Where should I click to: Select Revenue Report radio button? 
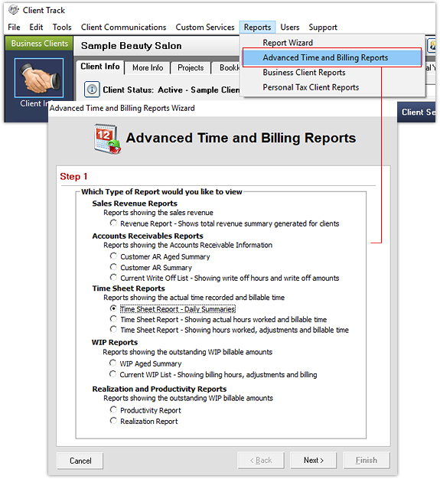click(x=113, y=223)
